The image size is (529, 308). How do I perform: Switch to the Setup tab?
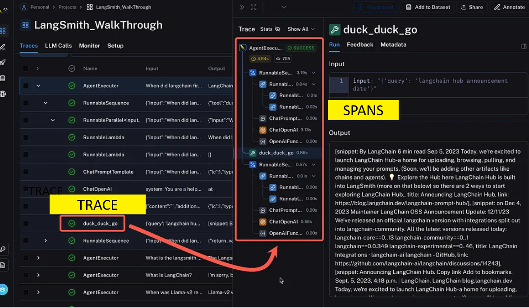115,46
